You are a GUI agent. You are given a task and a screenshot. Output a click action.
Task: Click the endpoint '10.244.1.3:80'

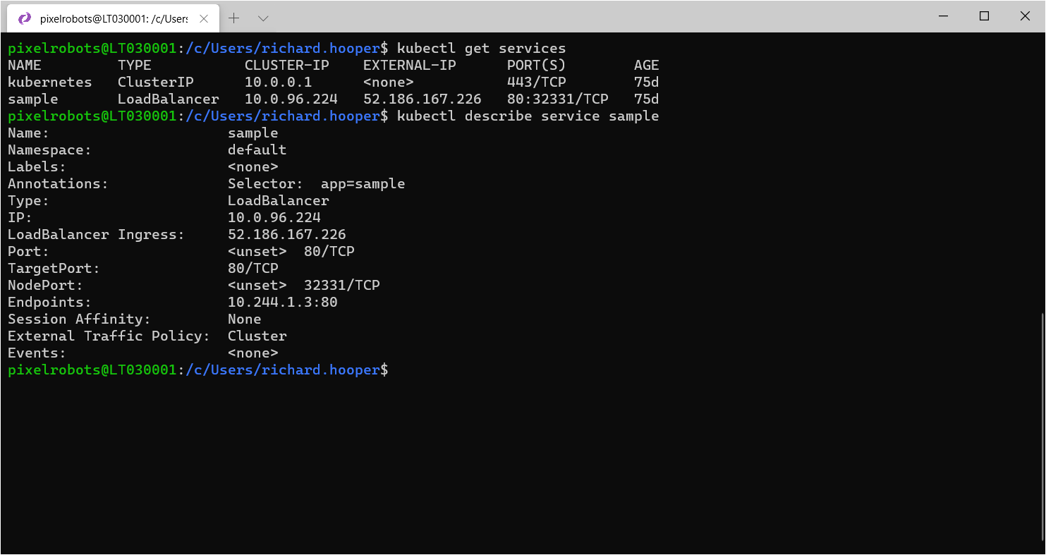pyautogui.click(x=283, y=303)
